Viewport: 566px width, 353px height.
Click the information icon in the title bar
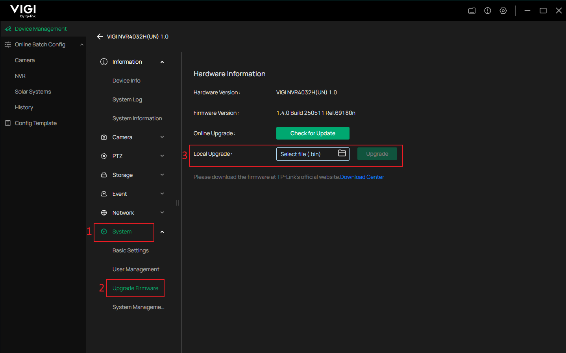[487, 11]
